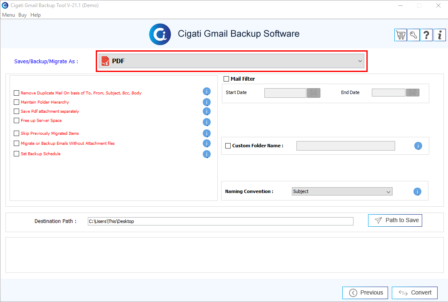Show info for Set Backup Schedule
448x302 pixels.
[207, 154]
